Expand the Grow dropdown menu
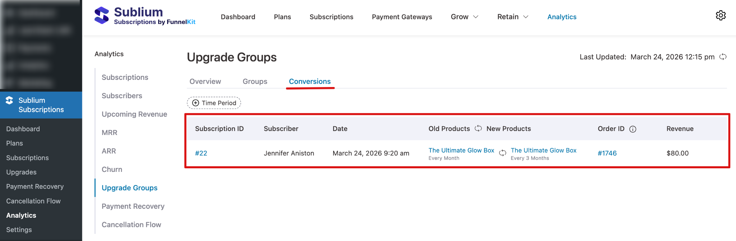 (464, 17)
